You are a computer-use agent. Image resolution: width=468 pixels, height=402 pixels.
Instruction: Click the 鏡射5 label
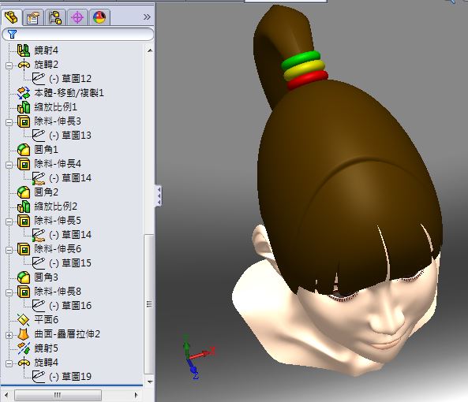(46, 348)
